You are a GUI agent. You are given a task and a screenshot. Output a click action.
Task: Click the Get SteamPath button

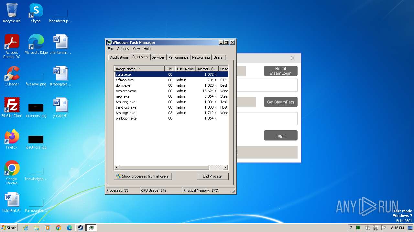(280, 102)
